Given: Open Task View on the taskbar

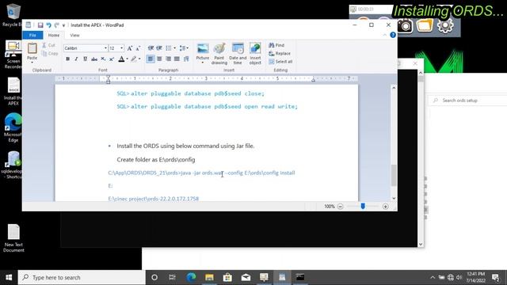Looking at the screenshot, I should point(172,277).
